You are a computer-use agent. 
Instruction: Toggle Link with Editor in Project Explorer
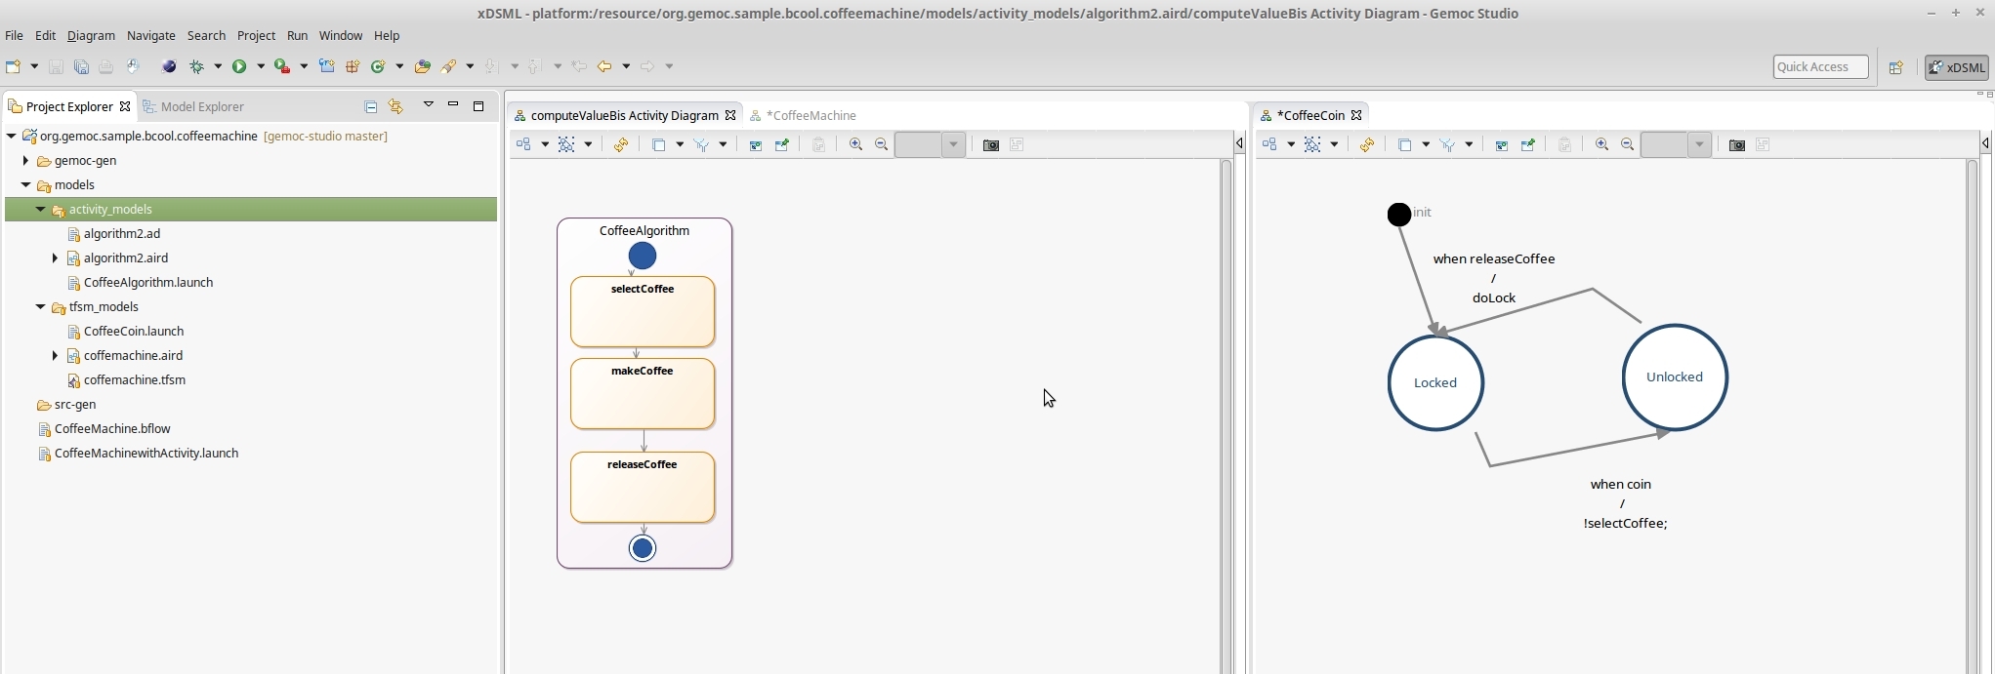[395, 106]
